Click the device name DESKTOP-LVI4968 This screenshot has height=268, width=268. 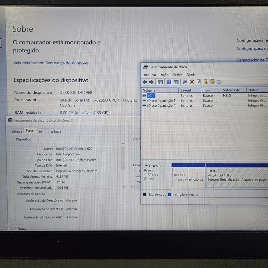click(x=76, y=92)
